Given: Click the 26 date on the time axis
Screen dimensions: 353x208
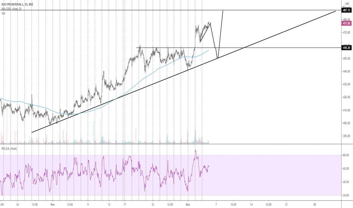Looking at the screenshot, I should tap(17, 205).
